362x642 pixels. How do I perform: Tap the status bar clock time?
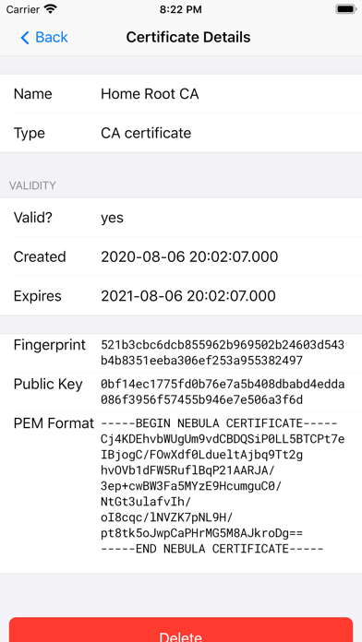pyautogui.click(x=181, y=9)
